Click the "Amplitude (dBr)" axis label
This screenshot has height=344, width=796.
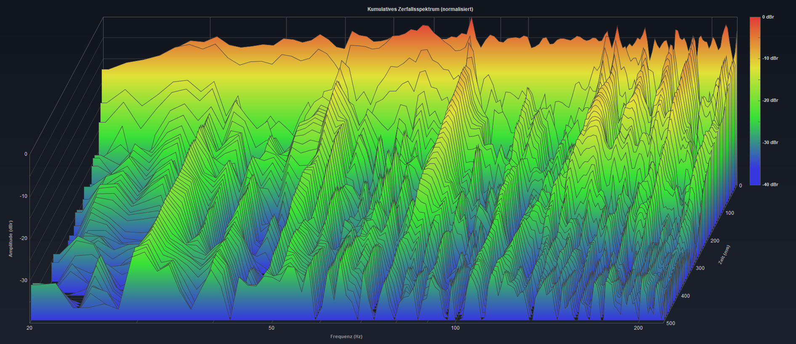click(x=11, y=239)
